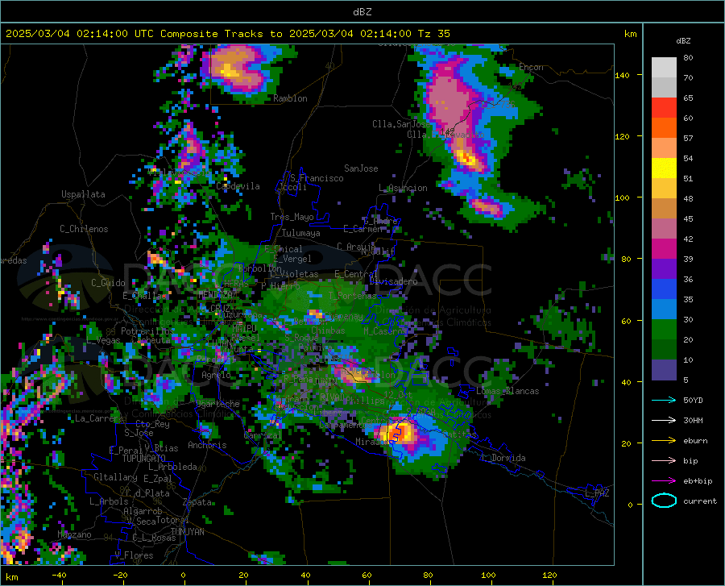The width and height of the screenshot is (725, 586).
Task: Click the C_Chilenos map label
Action: [x=84, y=229]
